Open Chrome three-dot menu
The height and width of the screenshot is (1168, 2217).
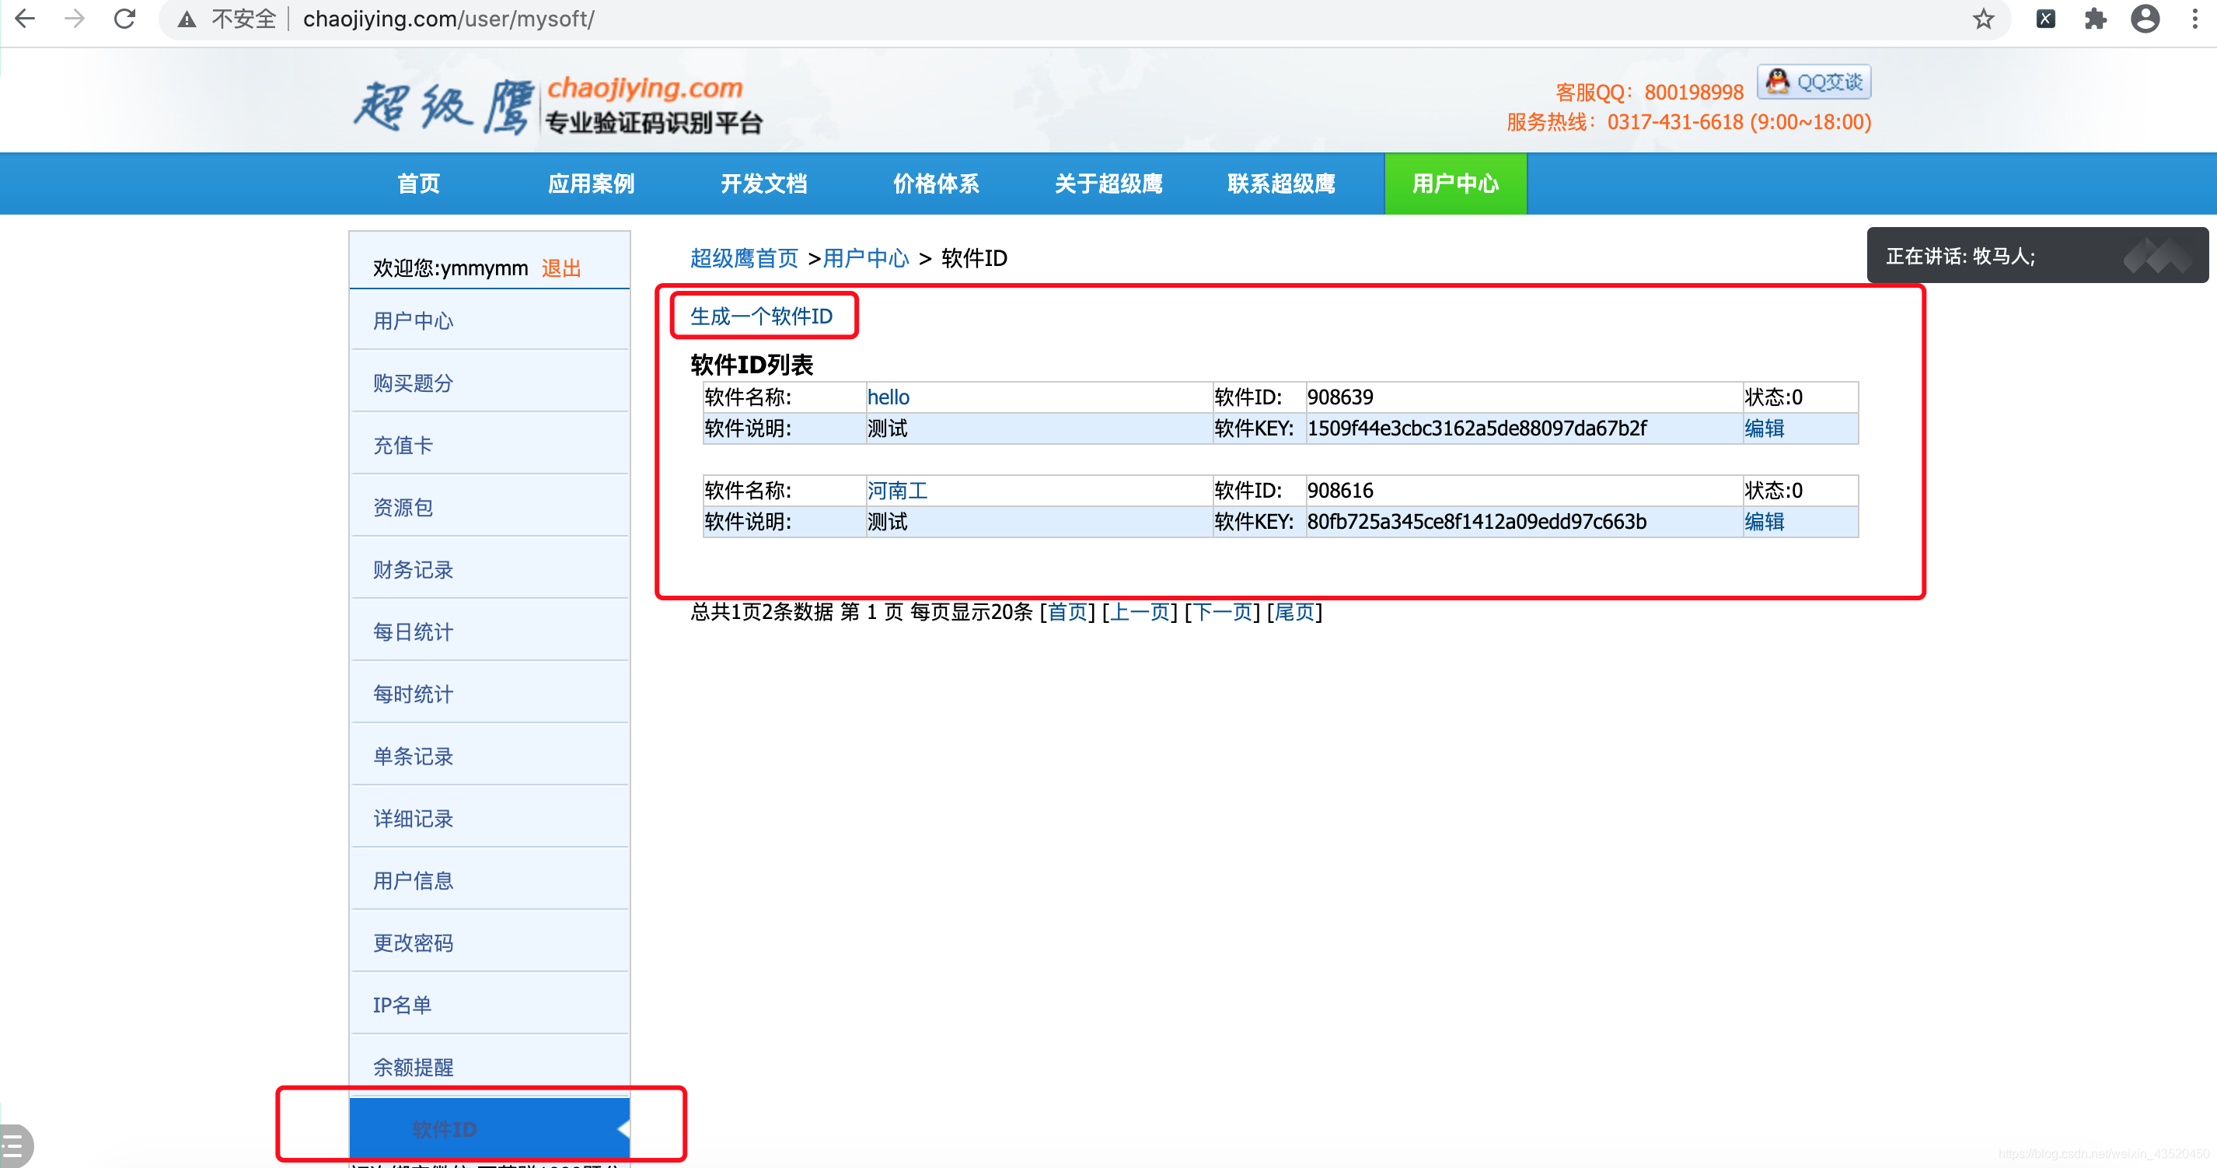tap(2194, 19)
